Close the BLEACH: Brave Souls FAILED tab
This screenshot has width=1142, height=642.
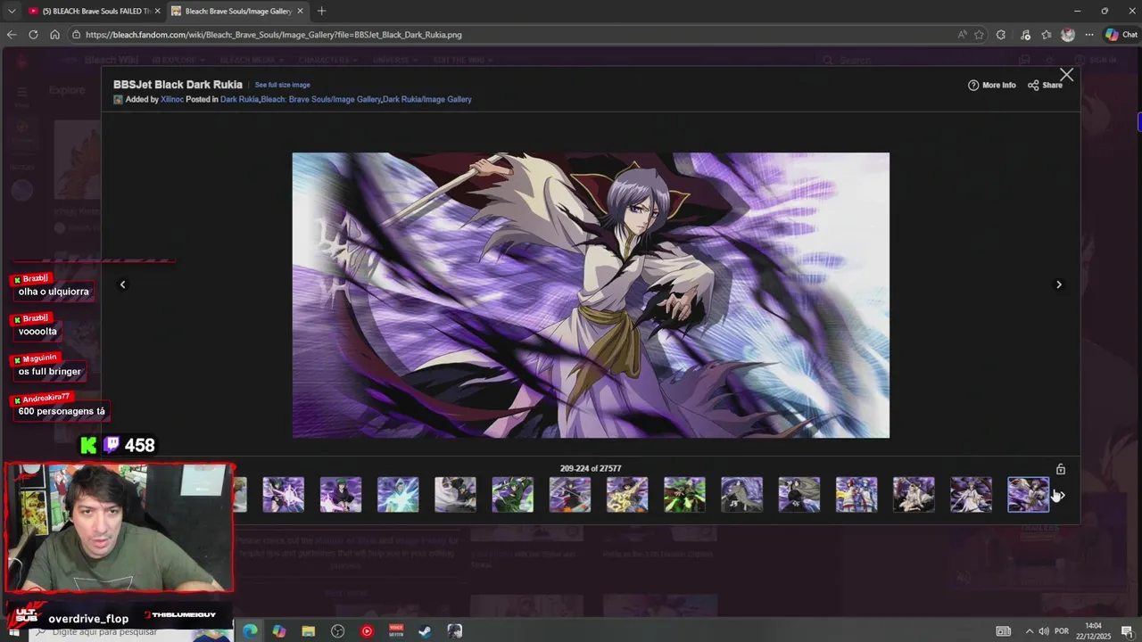(x=157, y=11)
